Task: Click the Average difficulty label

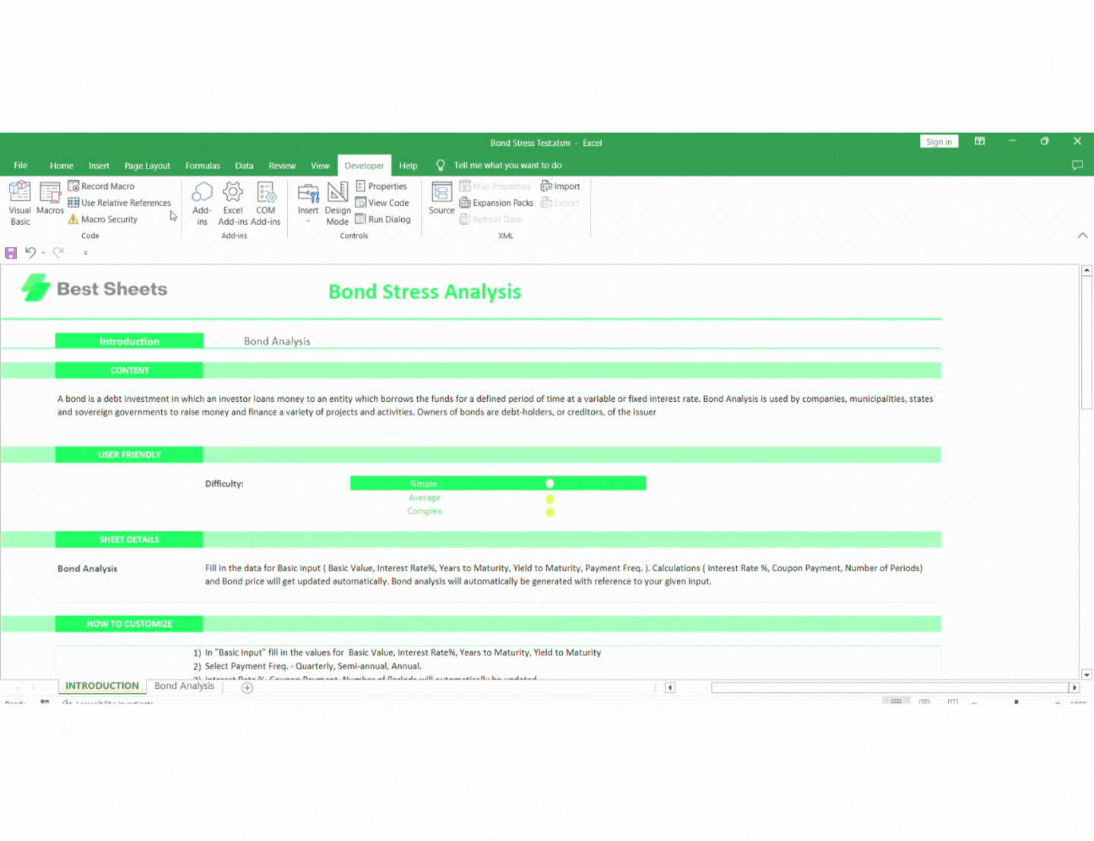Action: [x=424, y=498]
